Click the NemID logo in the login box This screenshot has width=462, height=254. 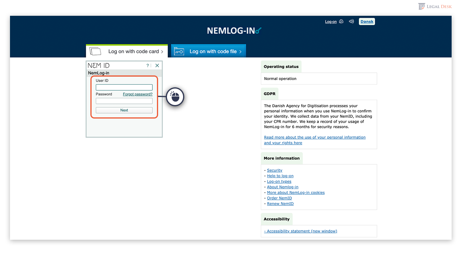click(x=98, y=66)
